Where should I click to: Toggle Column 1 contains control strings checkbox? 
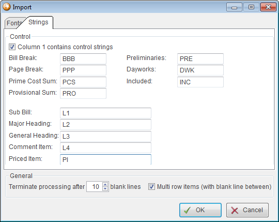click(x=12, y=47)
